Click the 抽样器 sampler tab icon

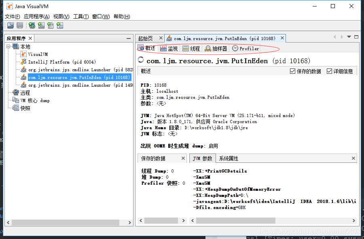point(208,48)
